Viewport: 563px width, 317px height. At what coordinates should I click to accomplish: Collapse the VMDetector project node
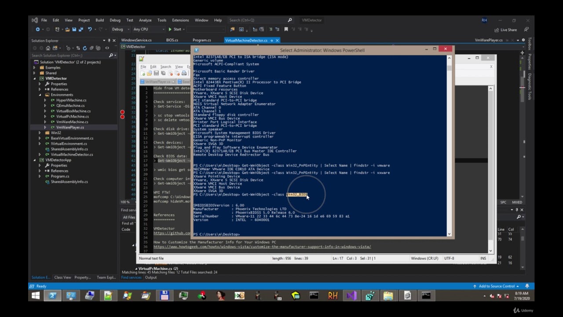tap(35, 78)
